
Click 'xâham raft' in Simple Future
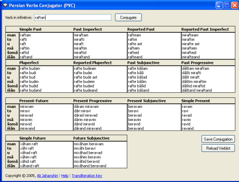[x=29, y=144]
